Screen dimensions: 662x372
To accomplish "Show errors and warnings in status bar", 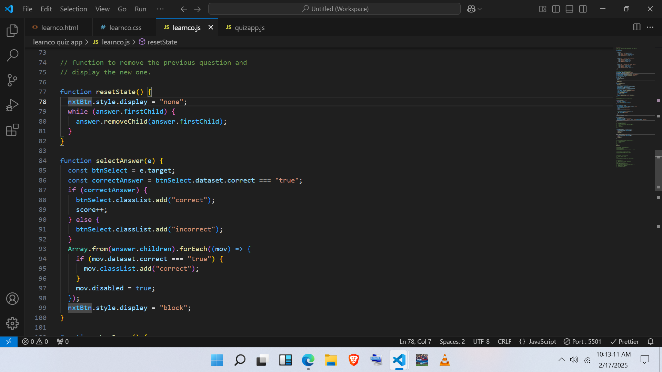I will [x=35, y=341].
